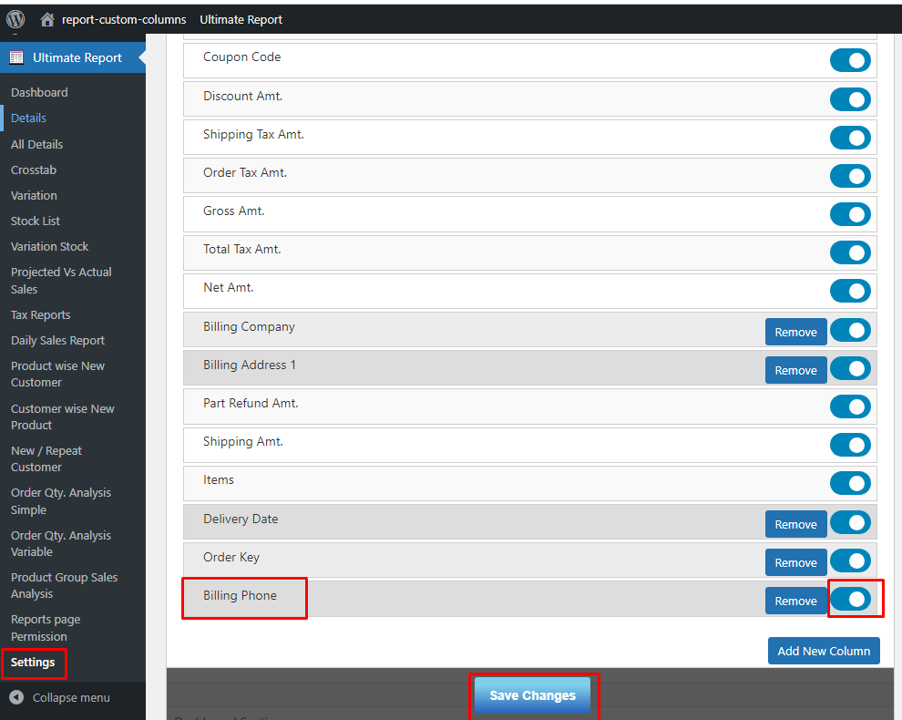The width and height of the screenshot is (902, 720).
Task: Click report-custom-columns site name link
Action: [124, 19]
